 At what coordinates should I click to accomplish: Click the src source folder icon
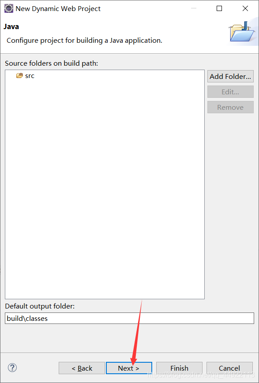pyautogui.click(x=19, y=76)
